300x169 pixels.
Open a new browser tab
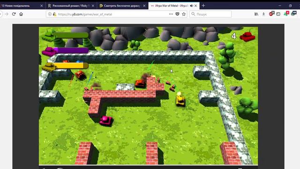click(203, 6)
